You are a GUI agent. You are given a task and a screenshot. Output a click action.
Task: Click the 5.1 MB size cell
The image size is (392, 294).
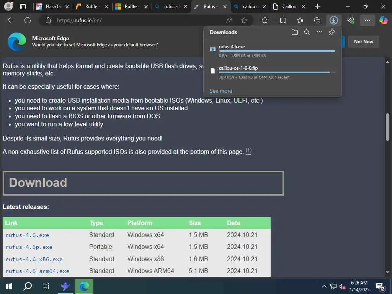coord(198,271)
